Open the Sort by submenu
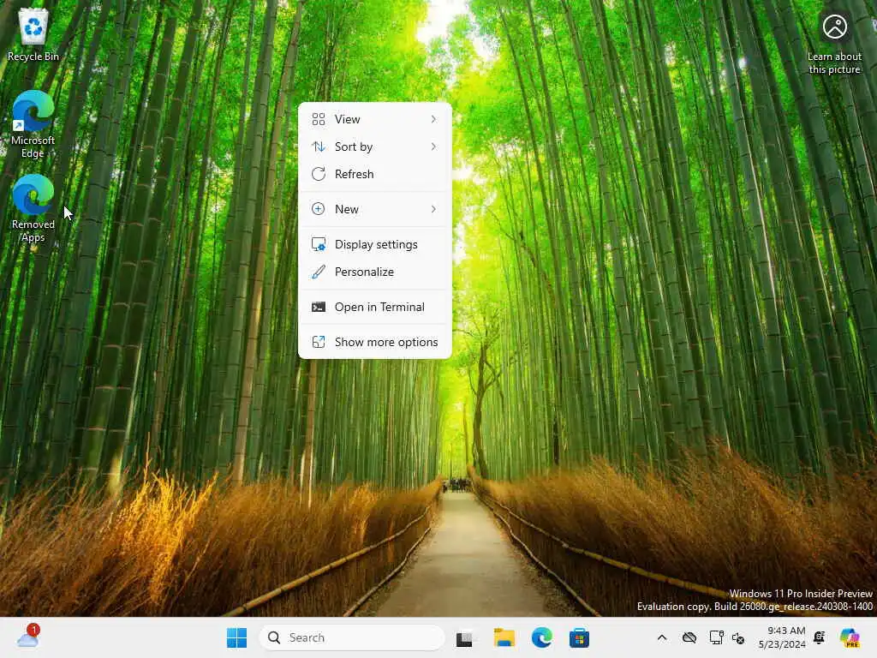This screenshot has width=877, height=658. click(x=375, y=147)
